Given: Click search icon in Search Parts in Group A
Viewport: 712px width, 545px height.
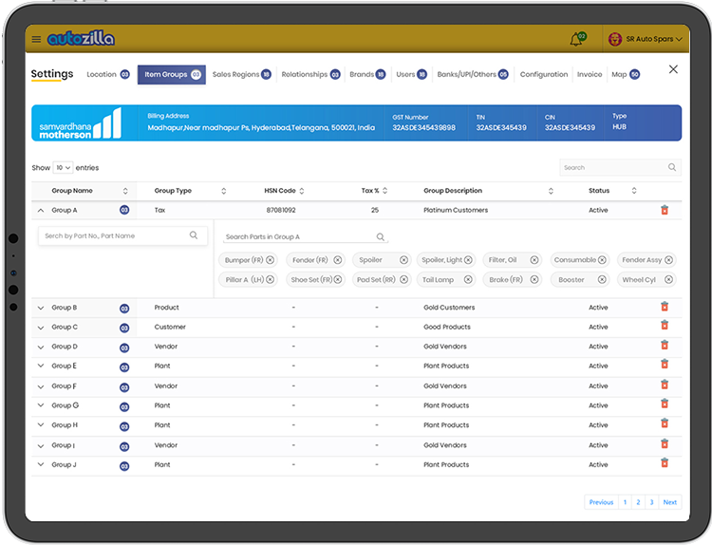Looking at the screenshot, I should point(381,236).
